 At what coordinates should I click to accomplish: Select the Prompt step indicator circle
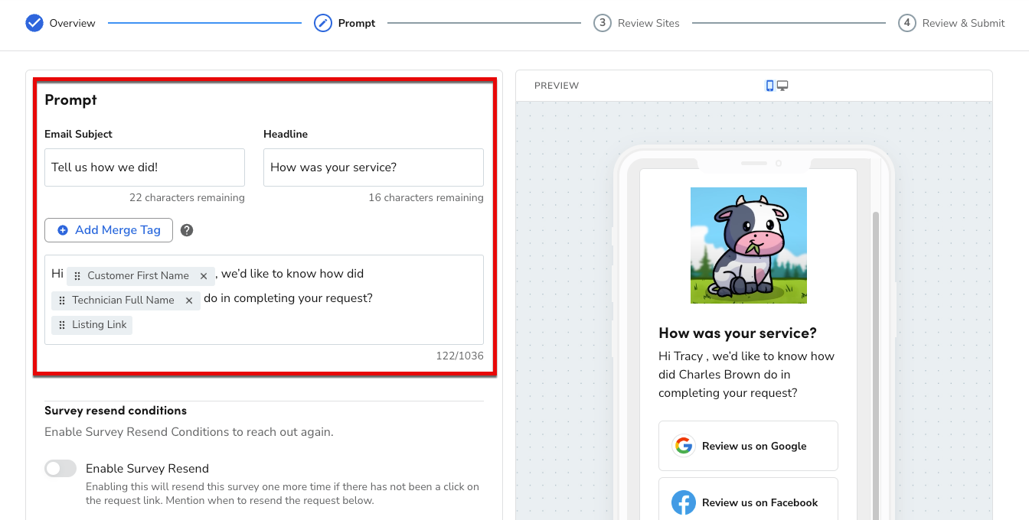322,23
